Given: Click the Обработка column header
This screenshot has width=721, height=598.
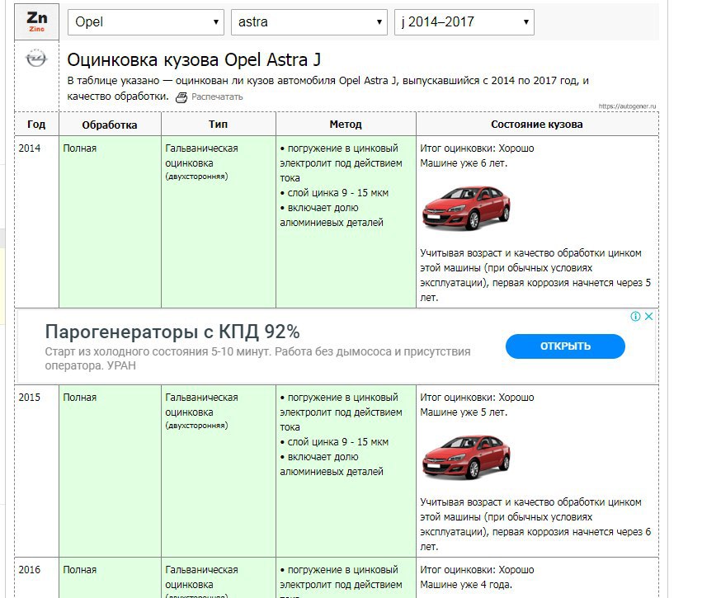Looking at the screenshot, I should coord(110,125).
